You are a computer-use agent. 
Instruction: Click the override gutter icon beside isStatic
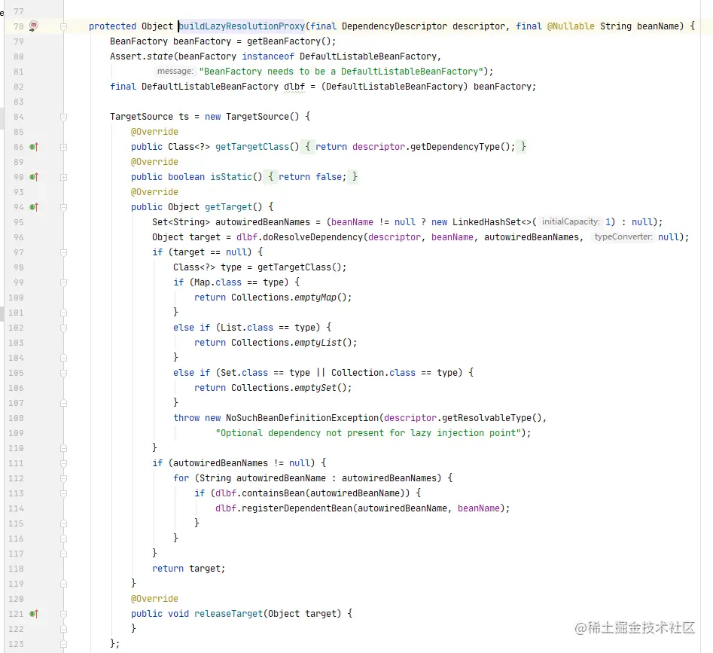(x=34, y=177)
